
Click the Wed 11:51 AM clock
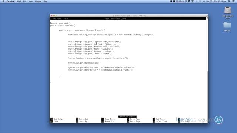(x=220, y=1)
